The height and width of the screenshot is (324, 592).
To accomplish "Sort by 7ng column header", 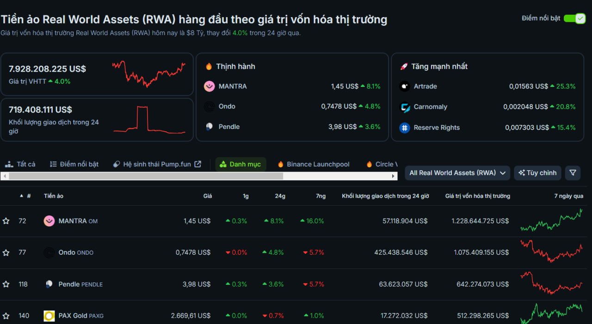I will click(321, 196).
